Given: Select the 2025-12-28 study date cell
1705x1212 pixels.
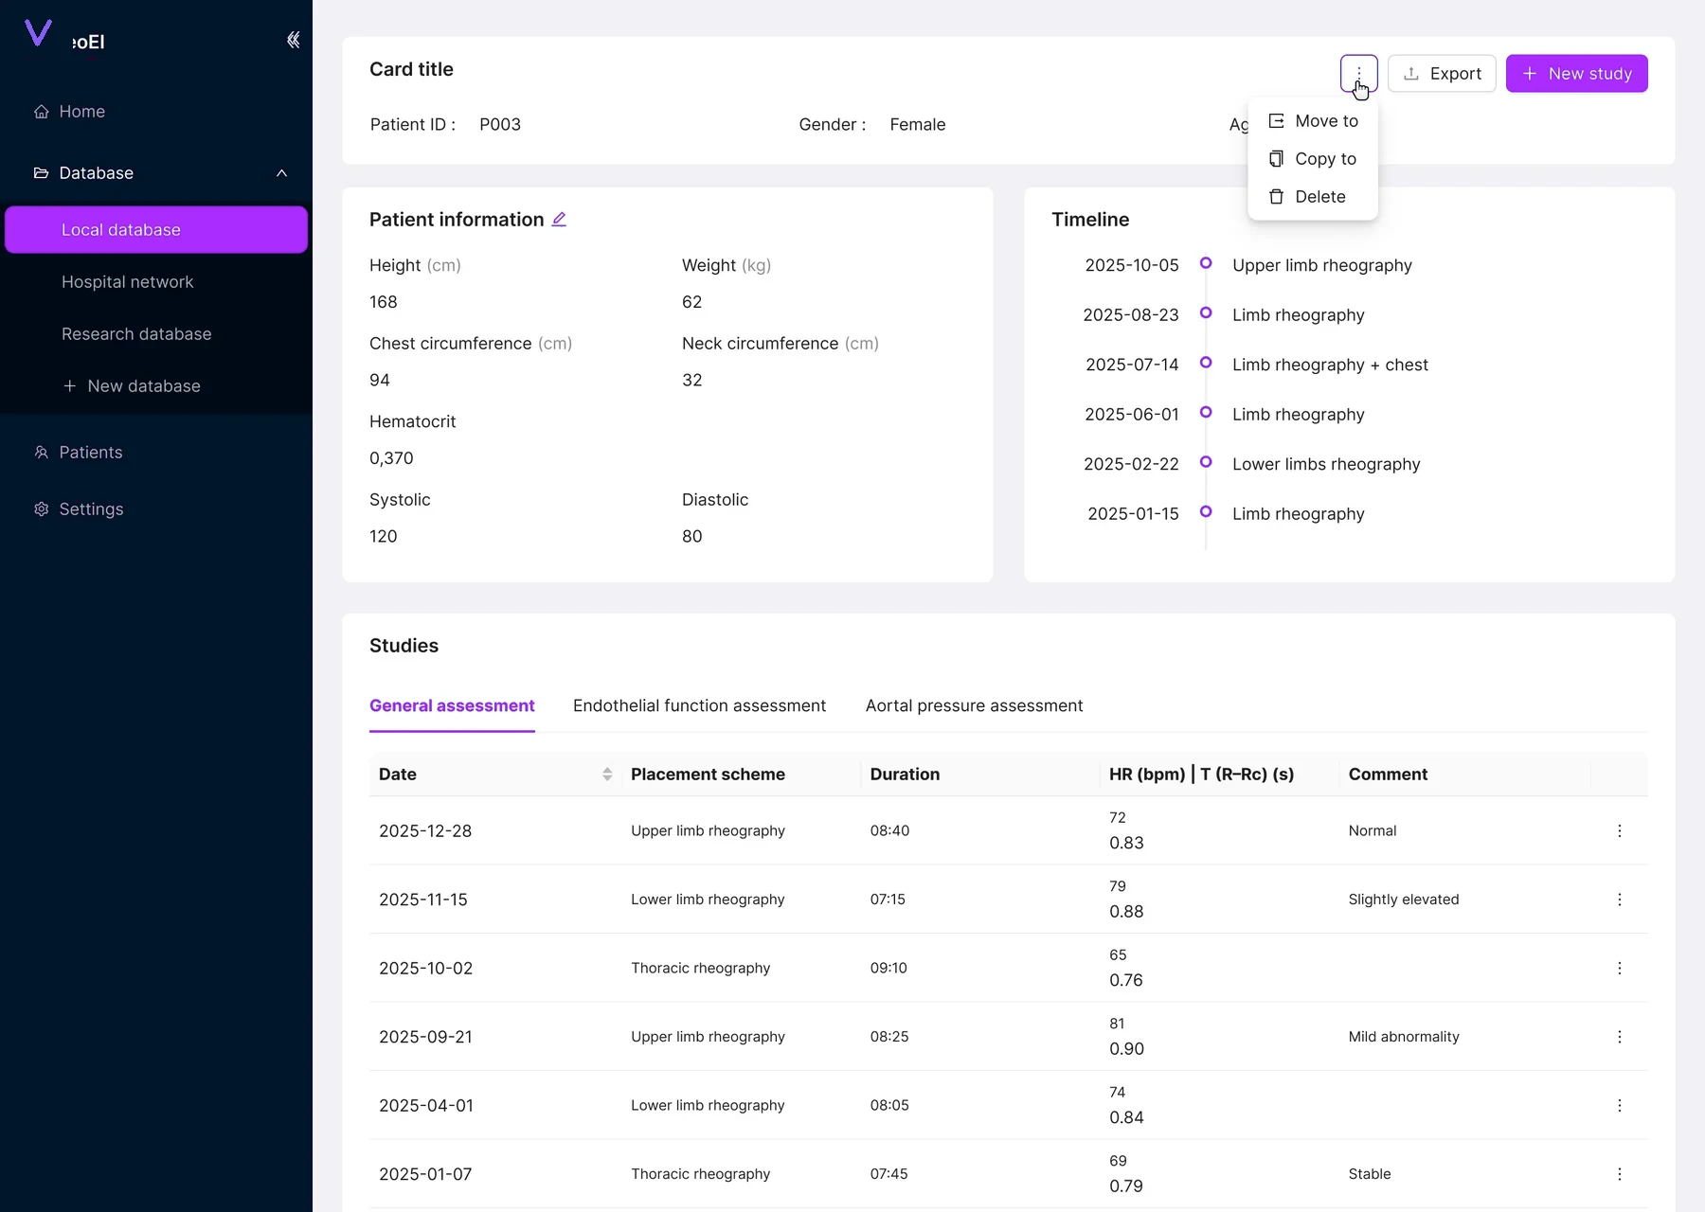Looking at the screenshot, I should (425, 831).
